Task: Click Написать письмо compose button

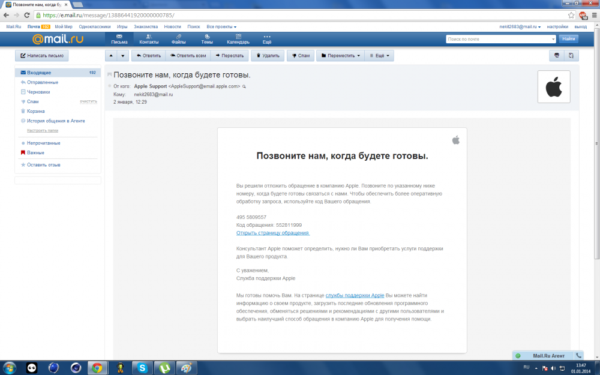Action: point(42,55)
